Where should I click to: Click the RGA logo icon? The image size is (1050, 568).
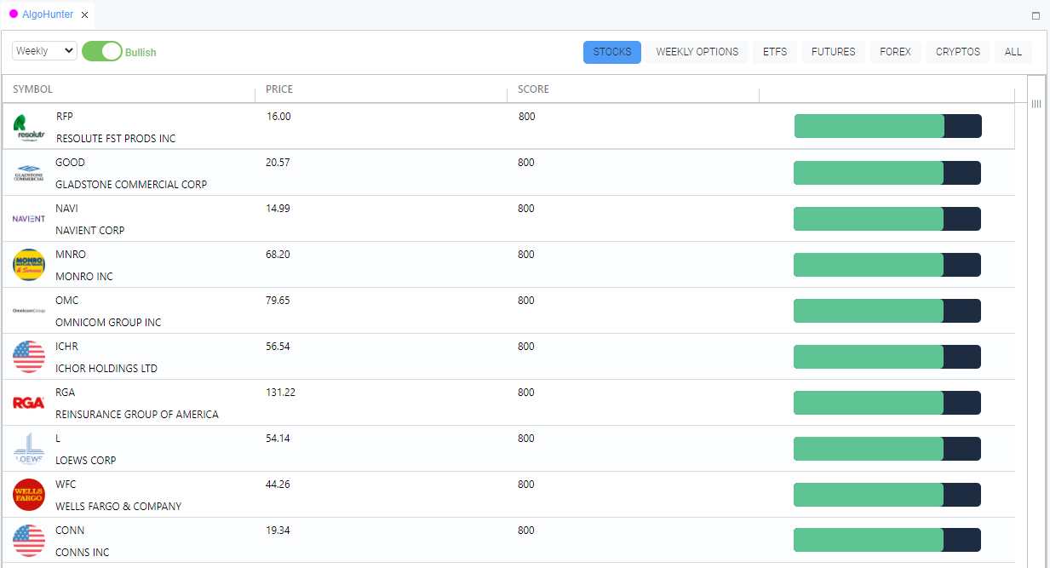click(29, 403)
